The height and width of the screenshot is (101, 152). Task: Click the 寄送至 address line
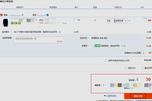point(123,85)
